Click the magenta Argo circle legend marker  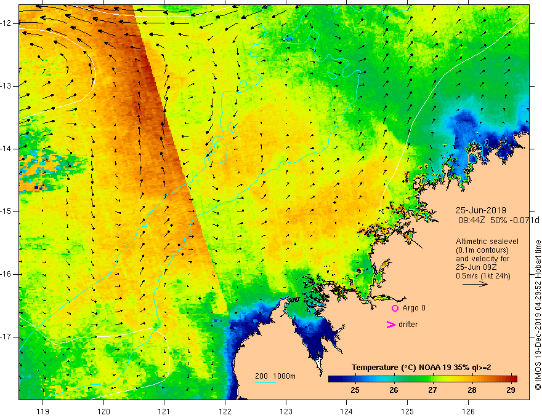[x=395, y=309]
